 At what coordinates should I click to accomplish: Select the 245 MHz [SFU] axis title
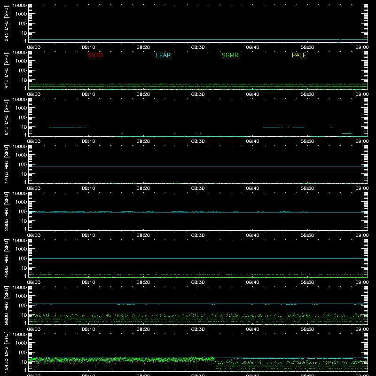7,23
